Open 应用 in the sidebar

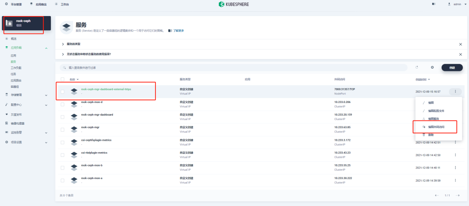tap(13, 56)
